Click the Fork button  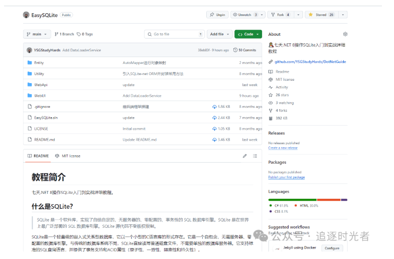click(x=281, y=15)
